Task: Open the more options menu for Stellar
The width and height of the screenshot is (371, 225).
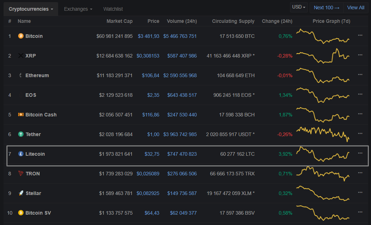Action: tap(360, 192)
